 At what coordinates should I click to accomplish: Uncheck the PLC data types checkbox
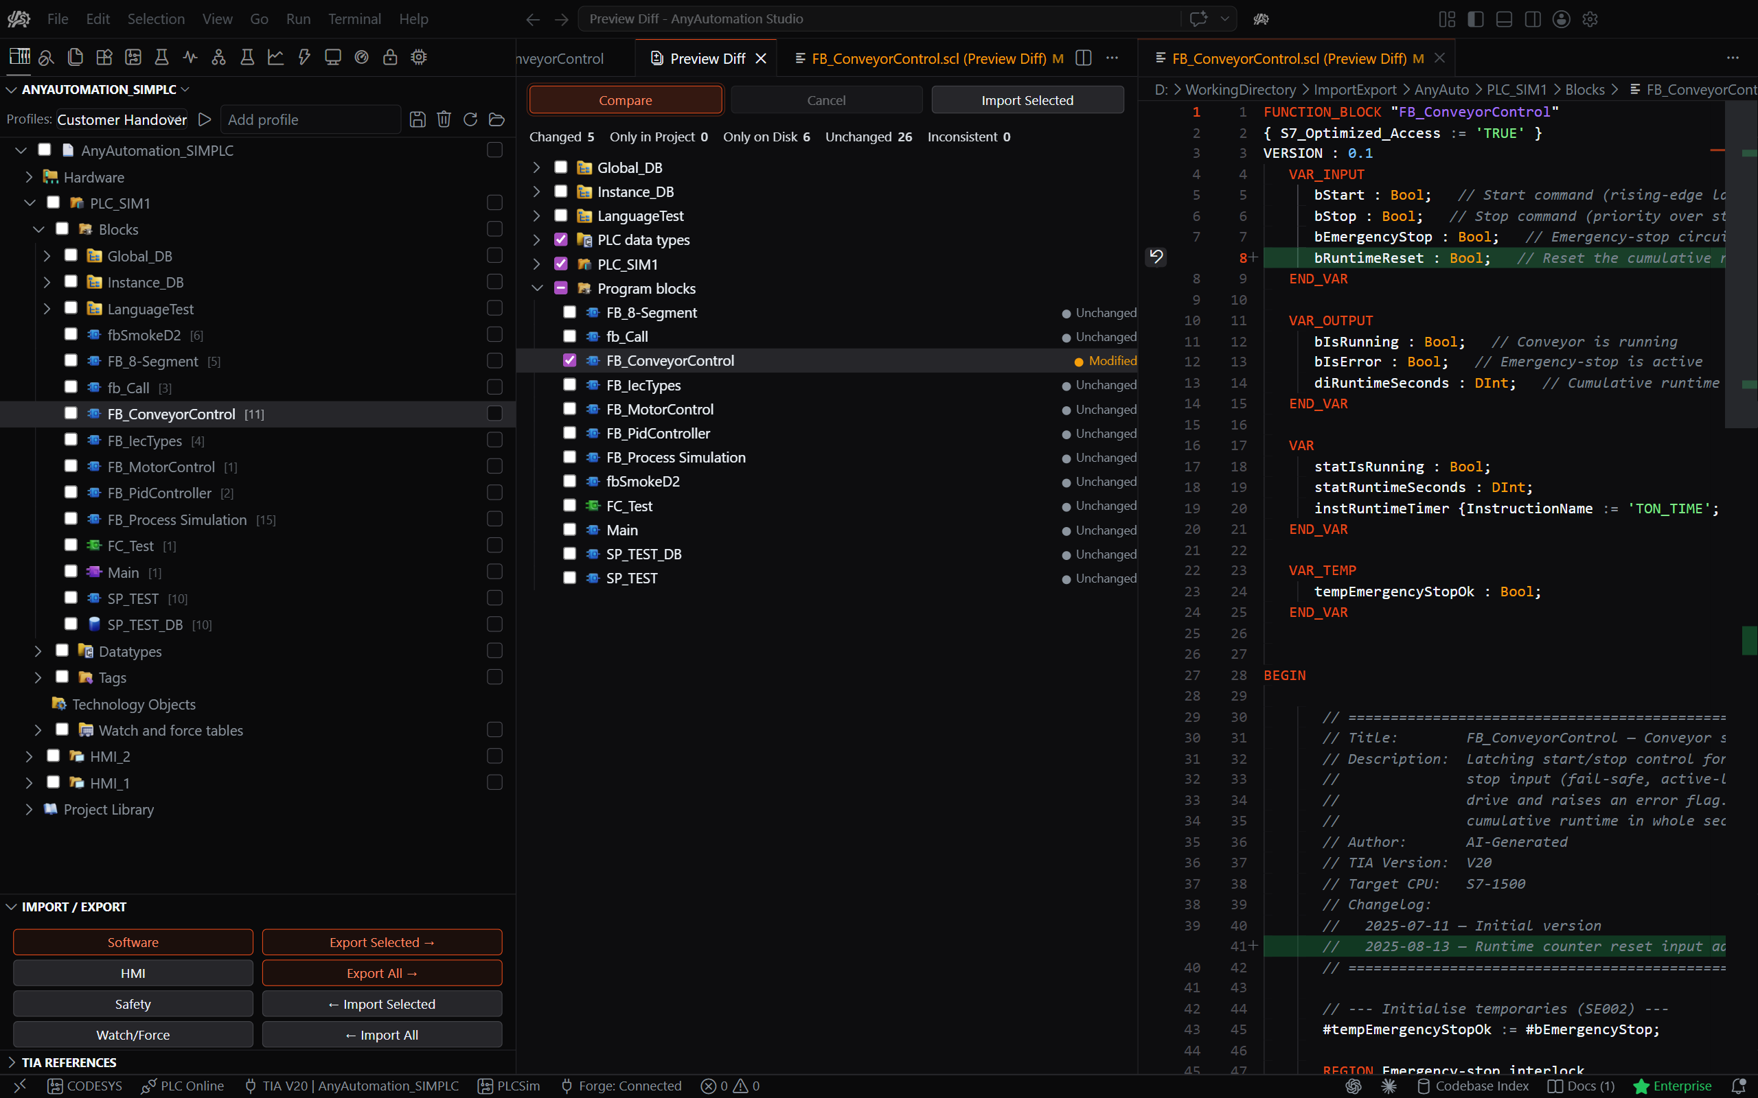[561, 240]
